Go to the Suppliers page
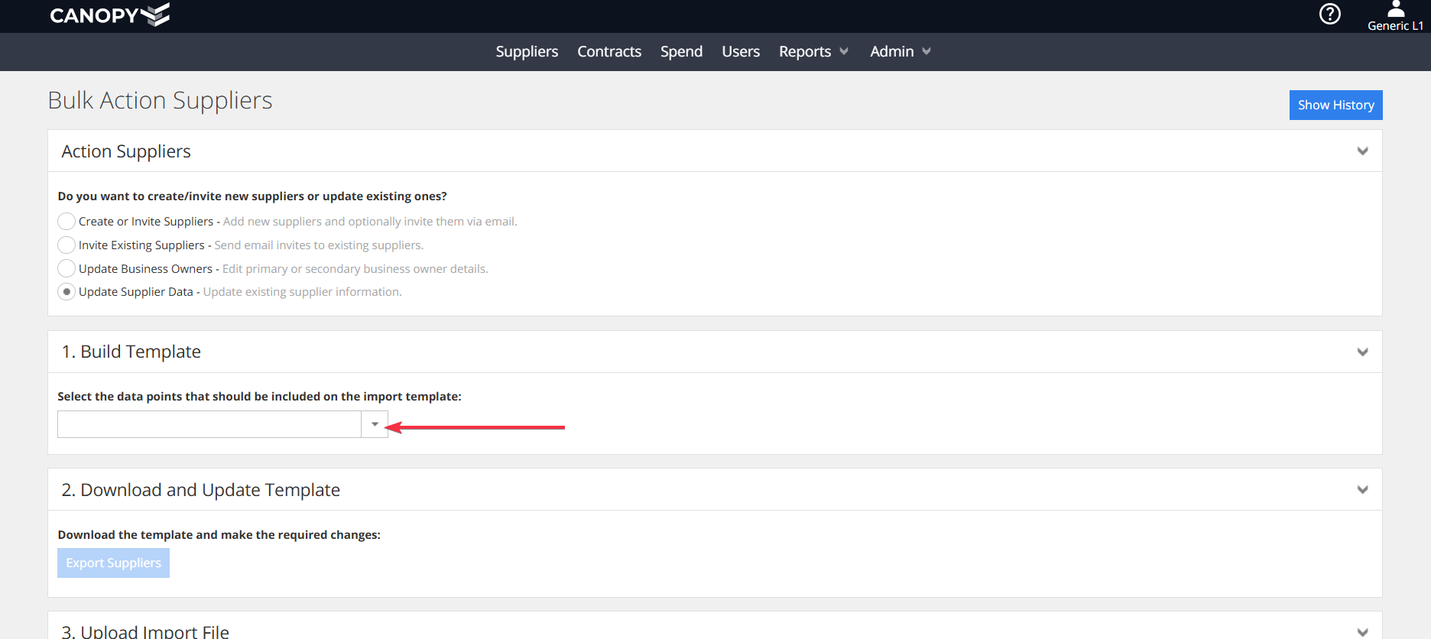This screenshot has width=1431, height=639. [527, 51]
